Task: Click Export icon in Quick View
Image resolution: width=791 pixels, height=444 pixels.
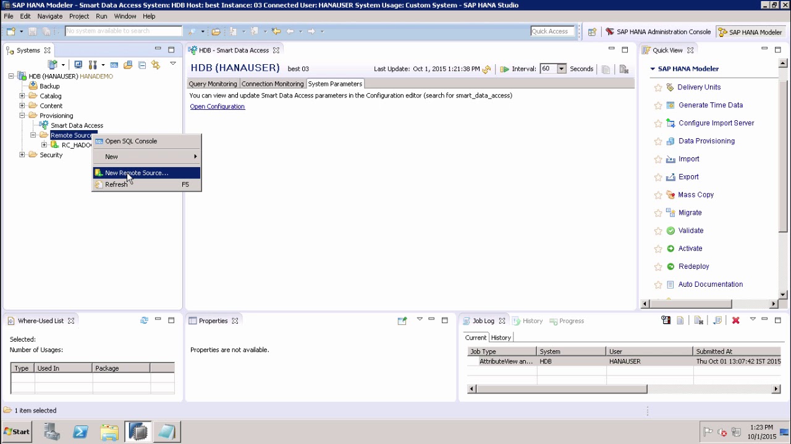Action: point(670,177)
